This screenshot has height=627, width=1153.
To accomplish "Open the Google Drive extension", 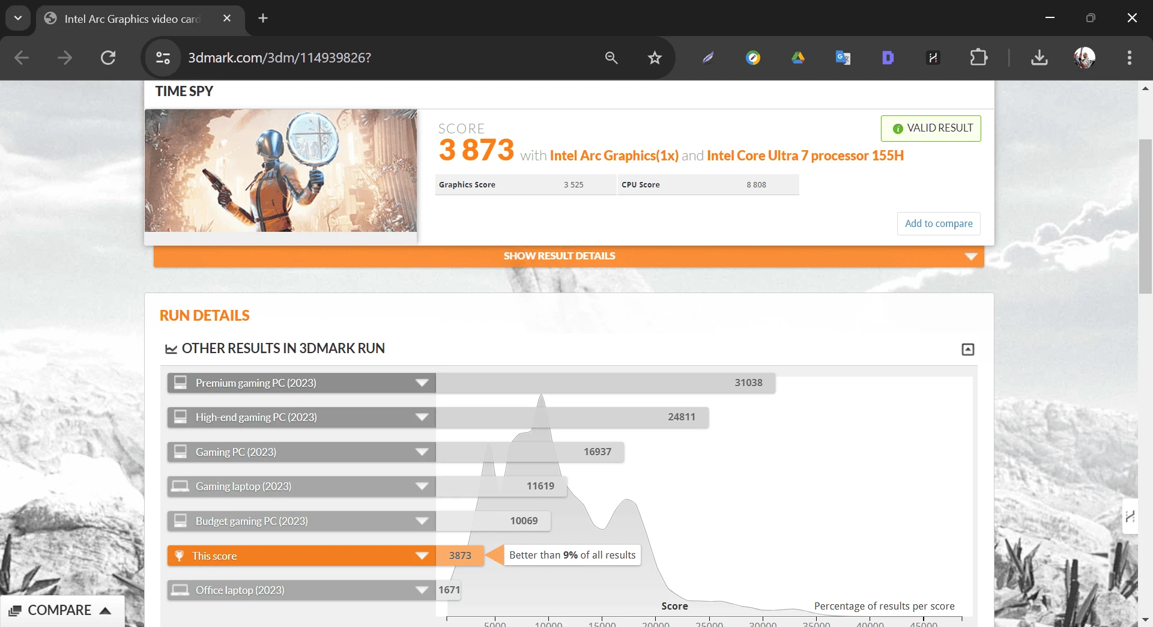I will pos(798,58).
